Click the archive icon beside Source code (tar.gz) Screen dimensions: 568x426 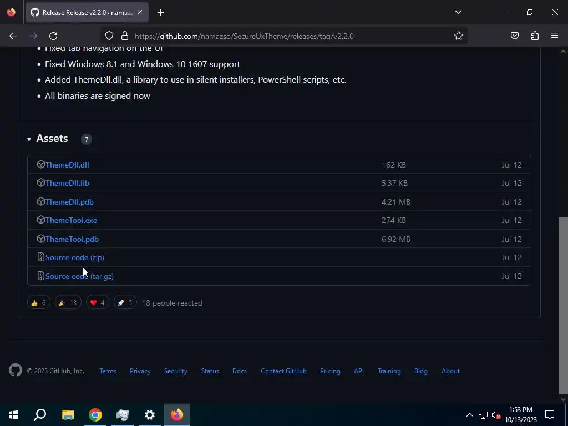coord(41,276)
